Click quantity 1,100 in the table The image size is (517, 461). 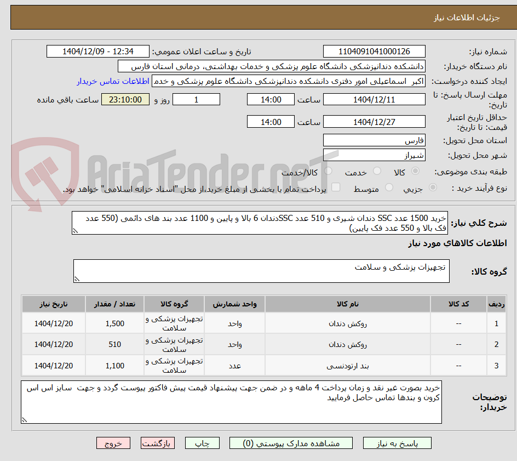pyautogui.click(x=115, y=366)
